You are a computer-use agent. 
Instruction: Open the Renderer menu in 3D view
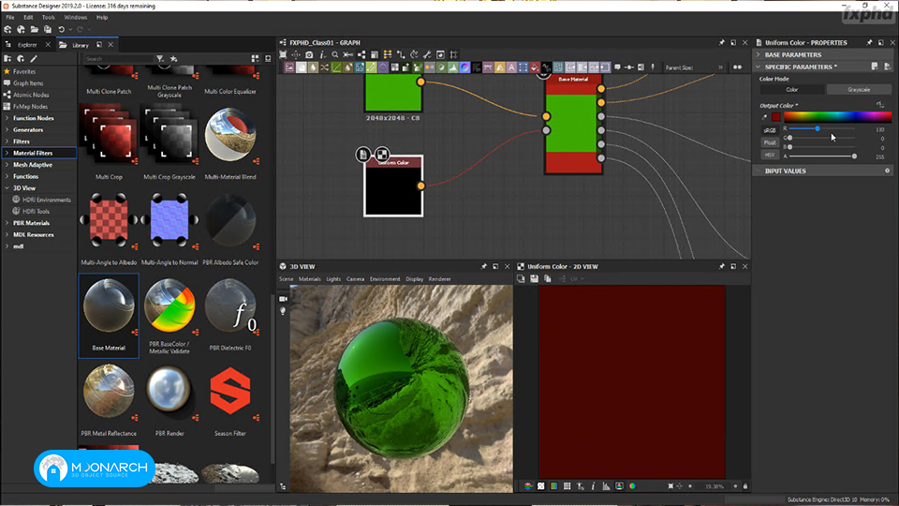tap(440, 279)
